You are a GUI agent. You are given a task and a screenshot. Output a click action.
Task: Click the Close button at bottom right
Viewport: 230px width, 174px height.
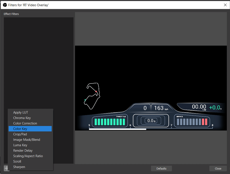point(218,169)
